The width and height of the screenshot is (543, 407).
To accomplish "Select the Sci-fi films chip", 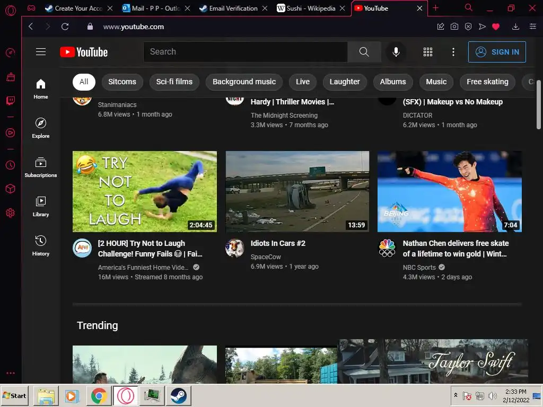I will pos(174,82).
